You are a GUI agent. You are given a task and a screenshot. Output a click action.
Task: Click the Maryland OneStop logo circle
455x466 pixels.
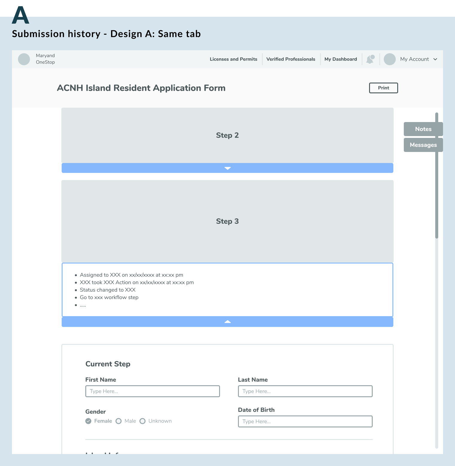[24, 59]
